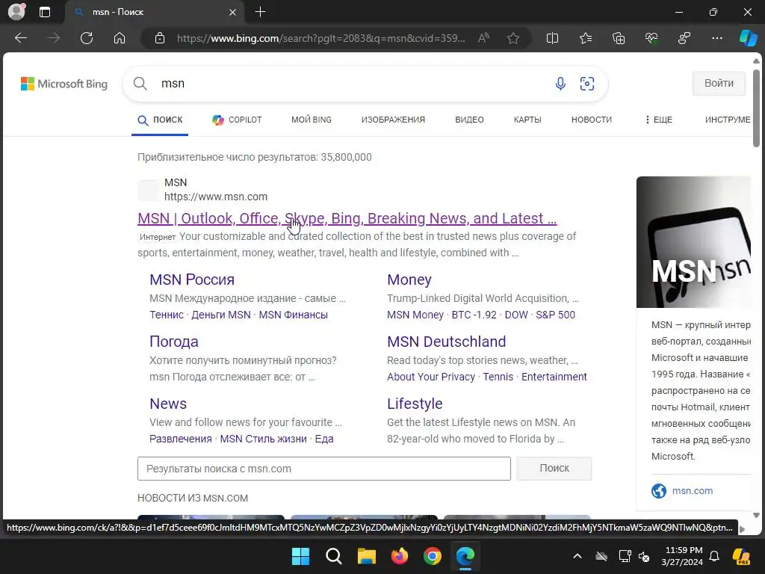Close the msn - Поиск tab
Viewport: 765px width, 574px height.
[233, 12]
